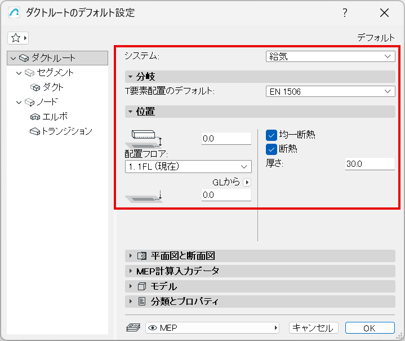405x341 pixels.
Task: Select トランジション in the tree
Action: [x=66, y=131]
